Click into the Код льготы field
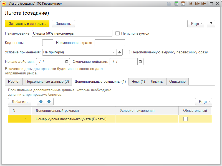This screenshot has height=166, width=222. [47, 43]
